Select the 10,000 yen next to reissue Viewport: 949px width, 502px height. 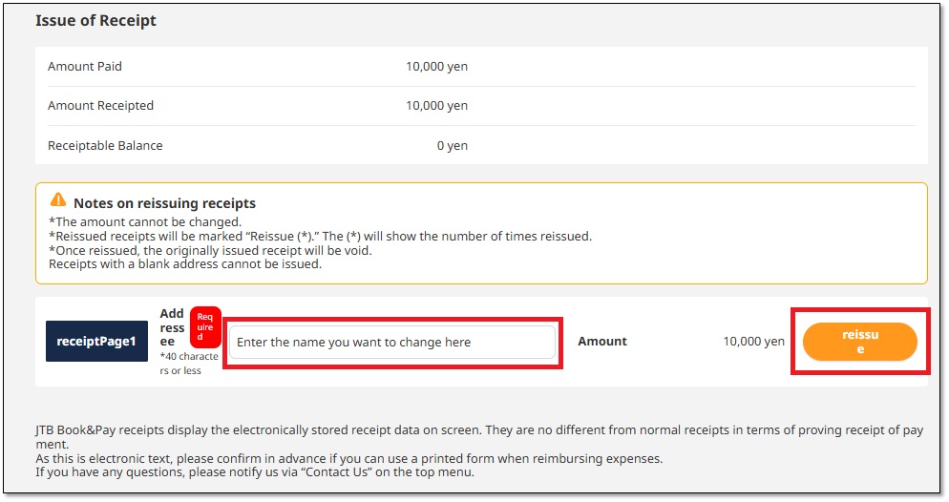[753, 342]
